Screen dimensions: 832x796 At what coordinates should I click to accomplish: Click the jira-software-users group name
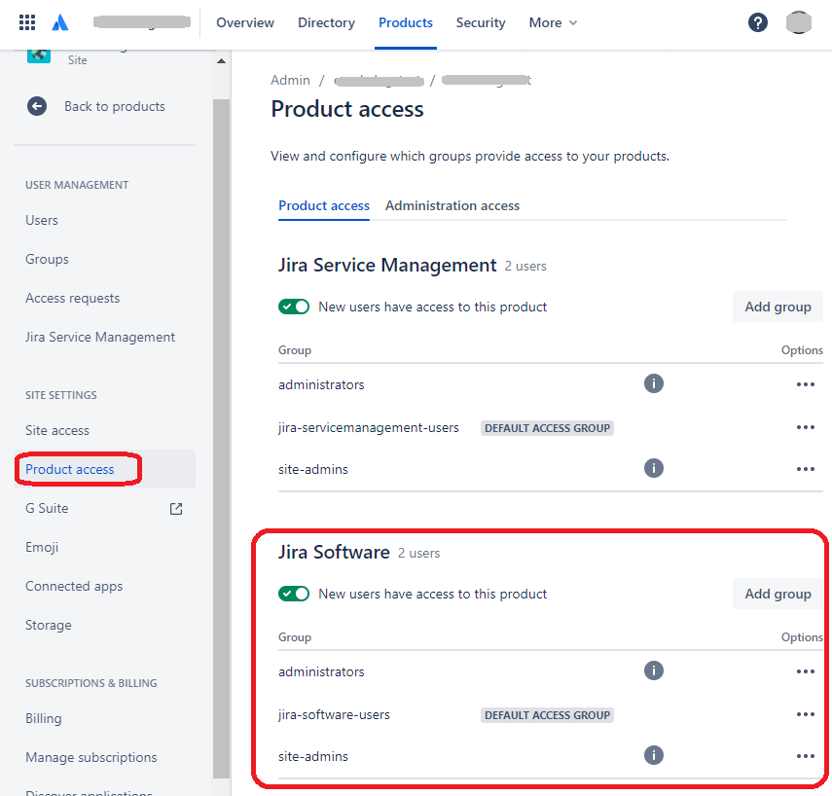(335, 715)
